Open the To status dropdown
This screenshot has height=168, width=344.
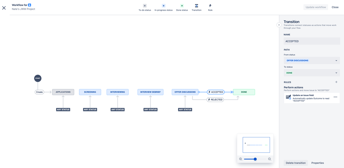(x=312, y=73)
